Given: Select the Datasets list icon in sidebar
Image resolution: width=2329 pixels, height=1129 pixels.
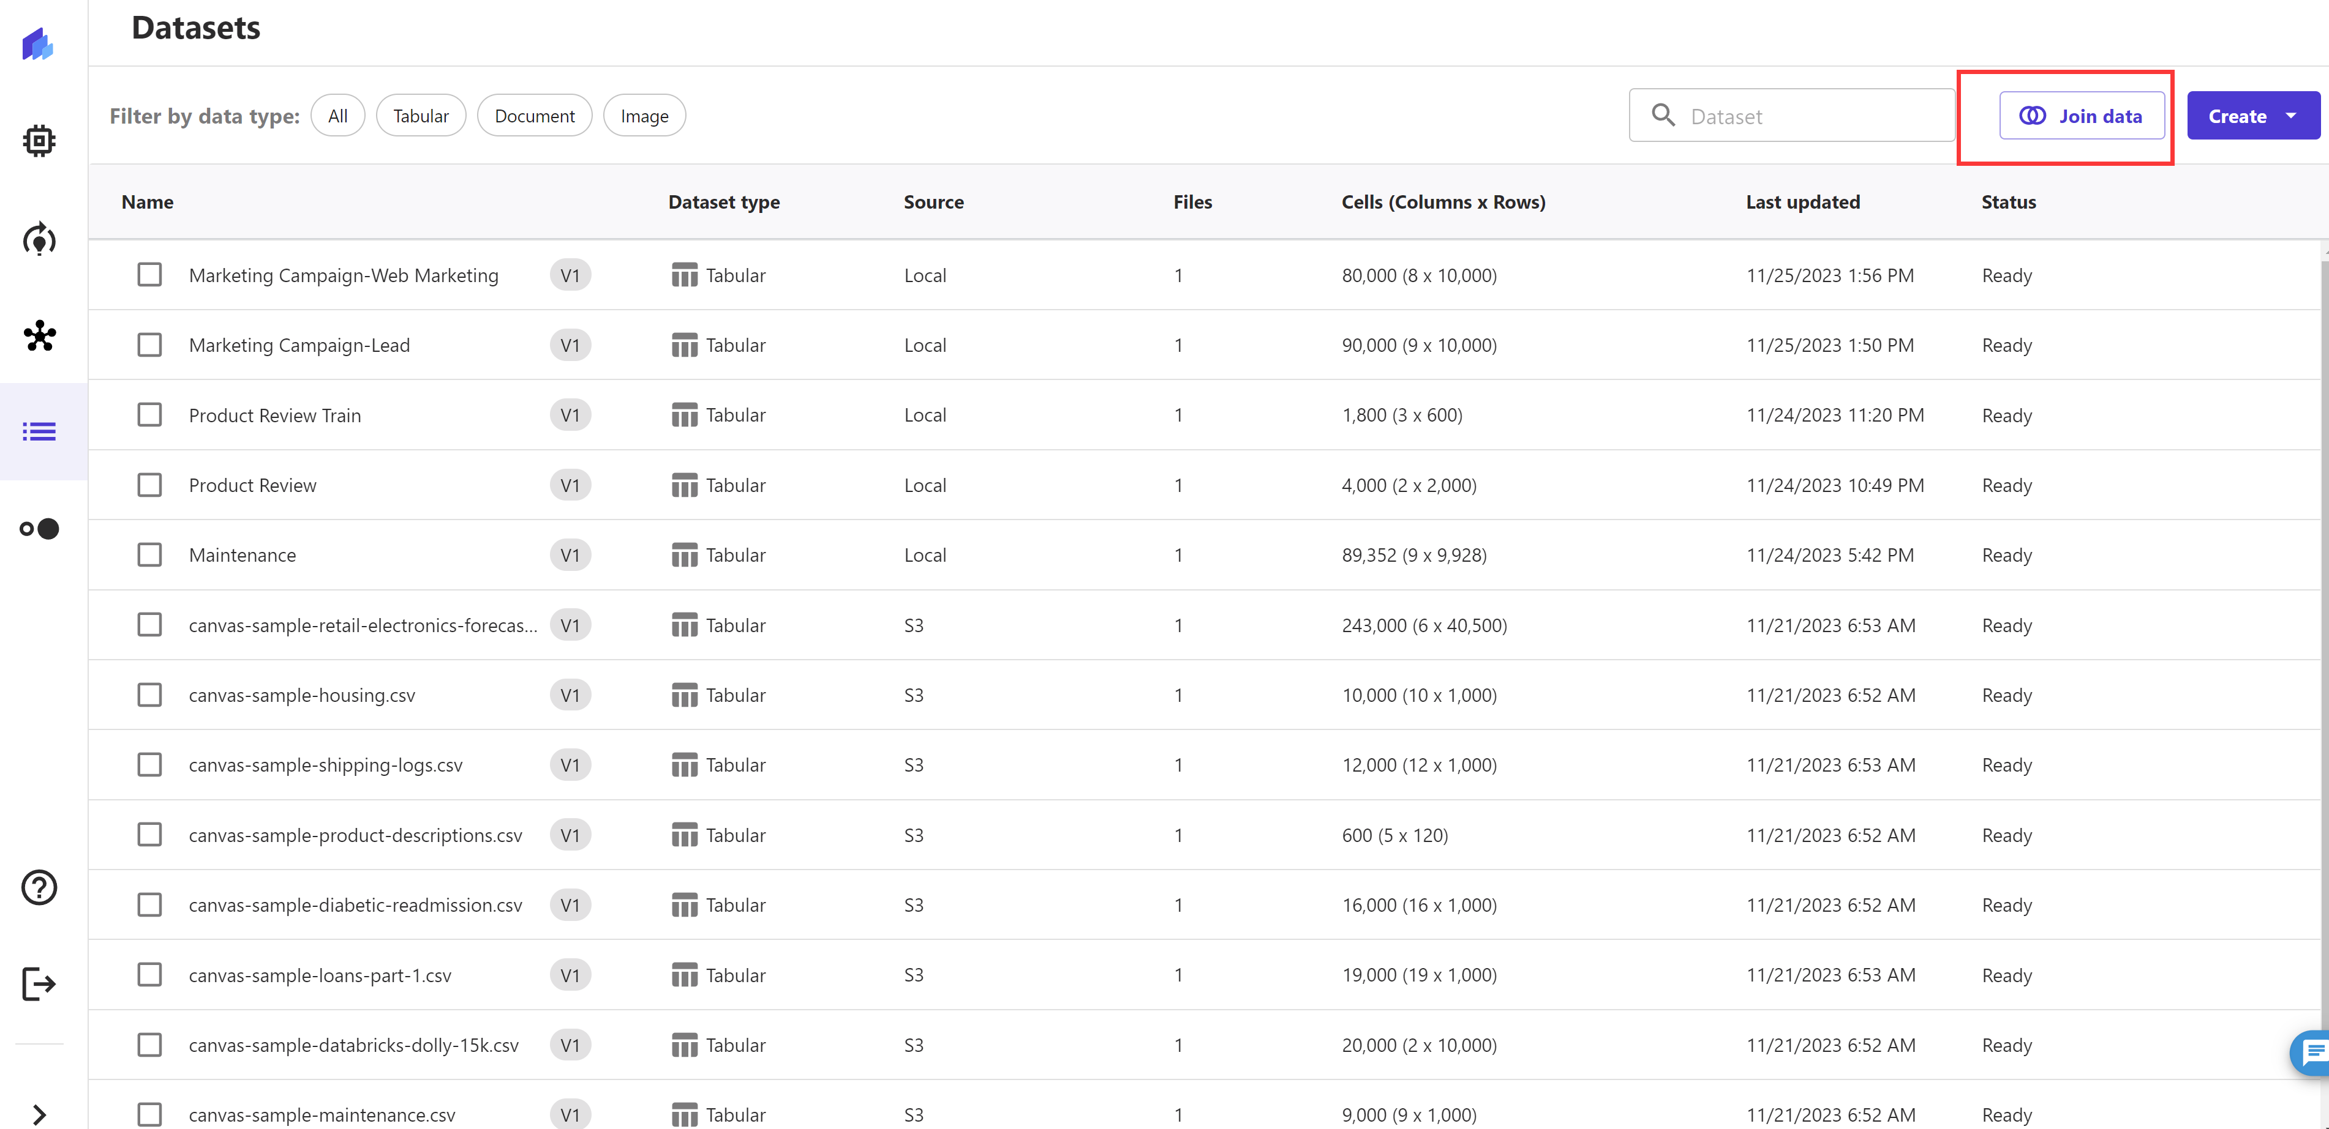Looking at the screenshot, I should pyautogui.click(x=39, y=432).
